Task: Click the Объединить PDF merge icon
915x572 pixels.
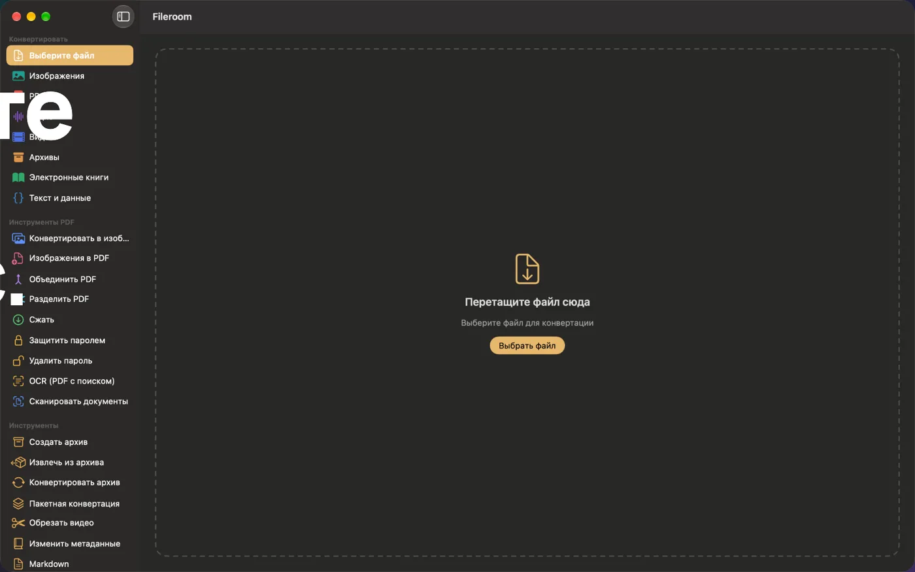Action: pyautogui.click(x=18, y=279)
